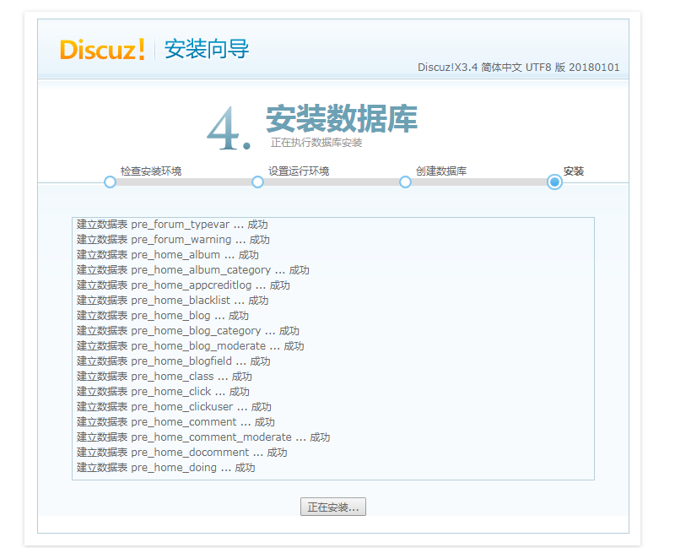Click the last log line pre_home_doing
The width and height of the screenshot is (675, 548).
[165, 468]
